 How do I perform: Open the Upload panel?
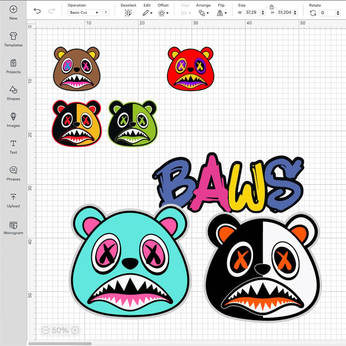point(13,200)
